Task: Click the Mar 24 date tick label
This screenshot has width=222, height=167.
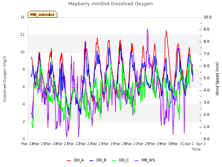Action: pyautogui.click(x=97, y=144)
